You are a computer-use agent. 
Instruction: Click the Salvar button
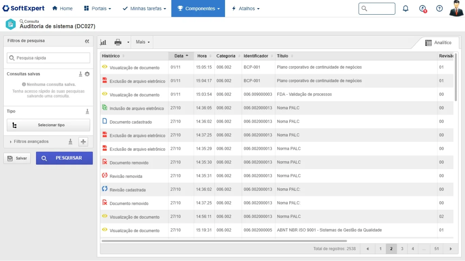click(17, 158)
